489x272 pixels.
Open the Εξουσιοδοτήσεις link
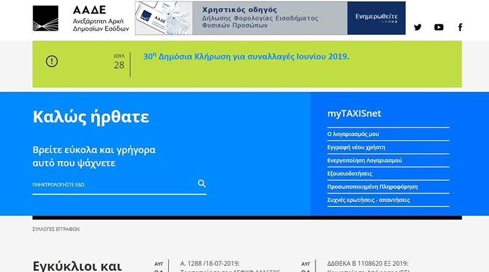tap(350, 174)
